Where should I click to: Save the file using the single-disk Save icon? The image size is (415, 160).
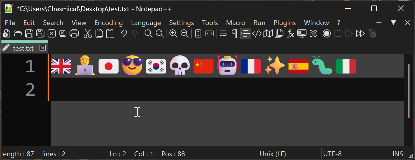[29, 34]
